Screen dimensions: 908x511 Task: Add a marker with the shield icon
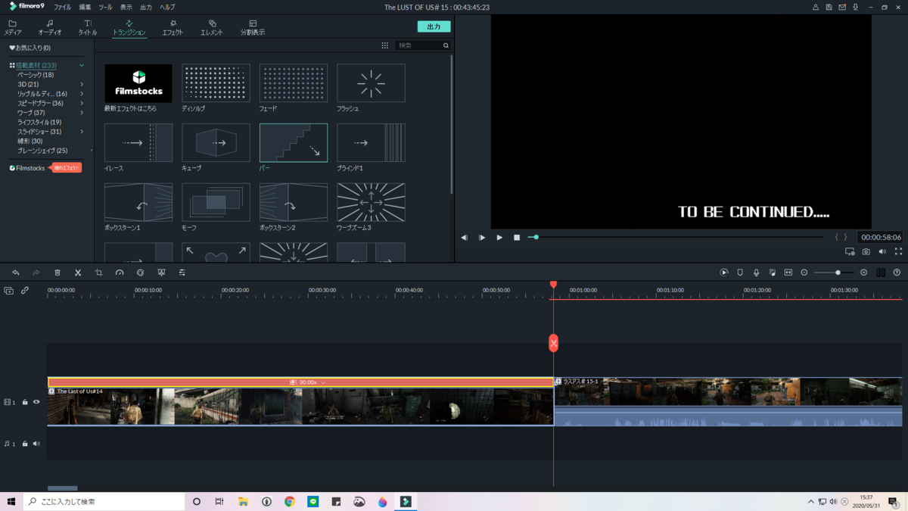740,273
